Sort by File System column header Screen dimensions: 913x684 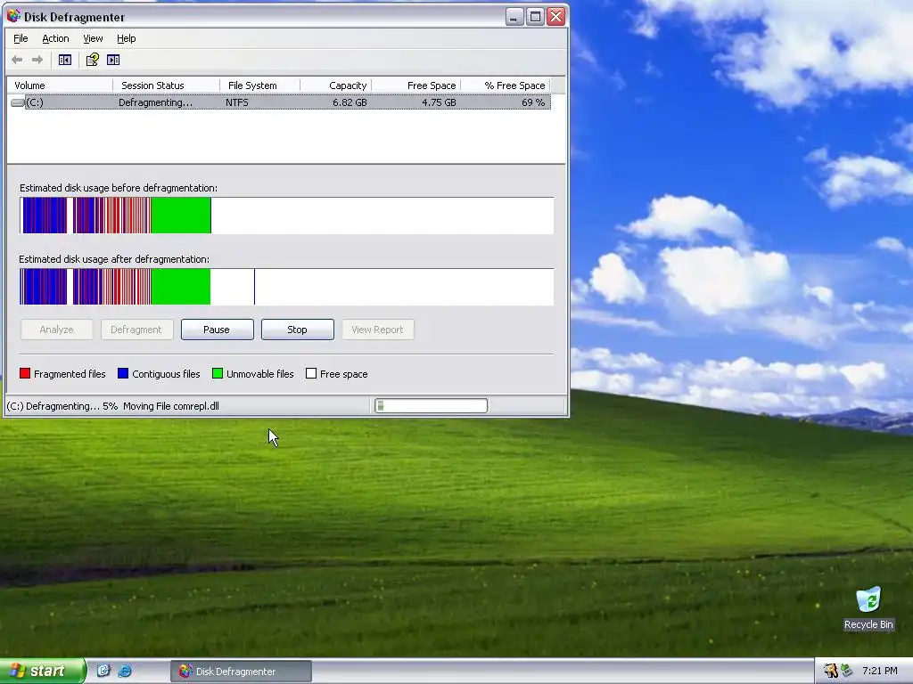[260, 85]
